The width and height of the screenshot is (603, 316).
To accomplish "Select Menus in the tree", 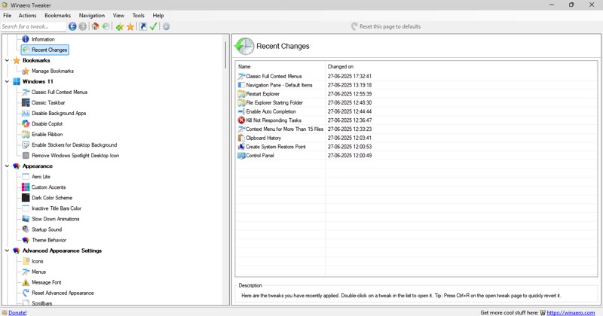I will (38, 272).
